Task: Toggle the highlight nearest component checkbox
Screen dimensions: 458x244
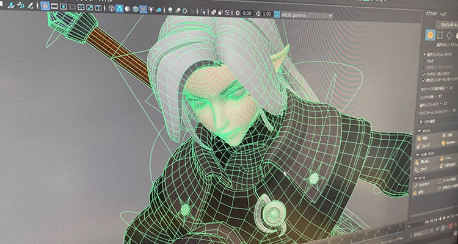Action: pos(425,80)
